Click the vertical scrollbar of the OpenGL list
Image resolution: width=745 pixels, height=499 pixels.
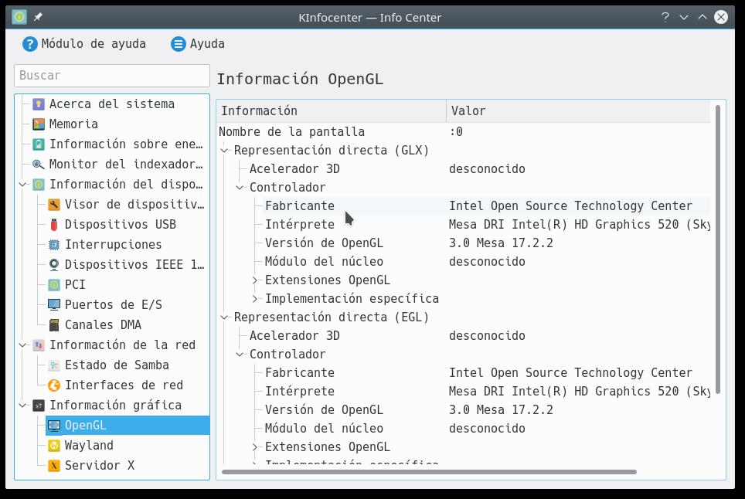pyautogui.click(x=718, y=249)
